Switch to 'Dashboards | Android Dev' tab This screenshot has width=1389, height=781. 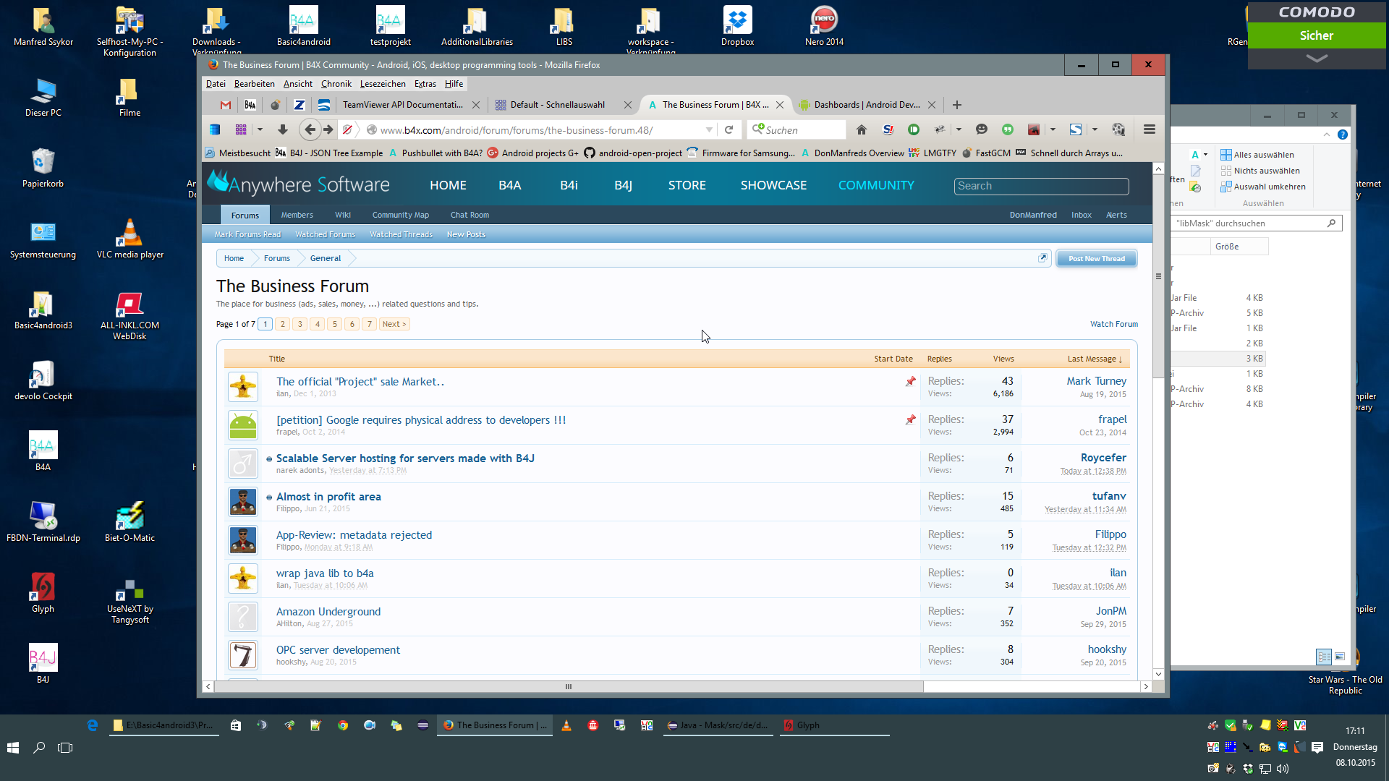click(866, 105)
